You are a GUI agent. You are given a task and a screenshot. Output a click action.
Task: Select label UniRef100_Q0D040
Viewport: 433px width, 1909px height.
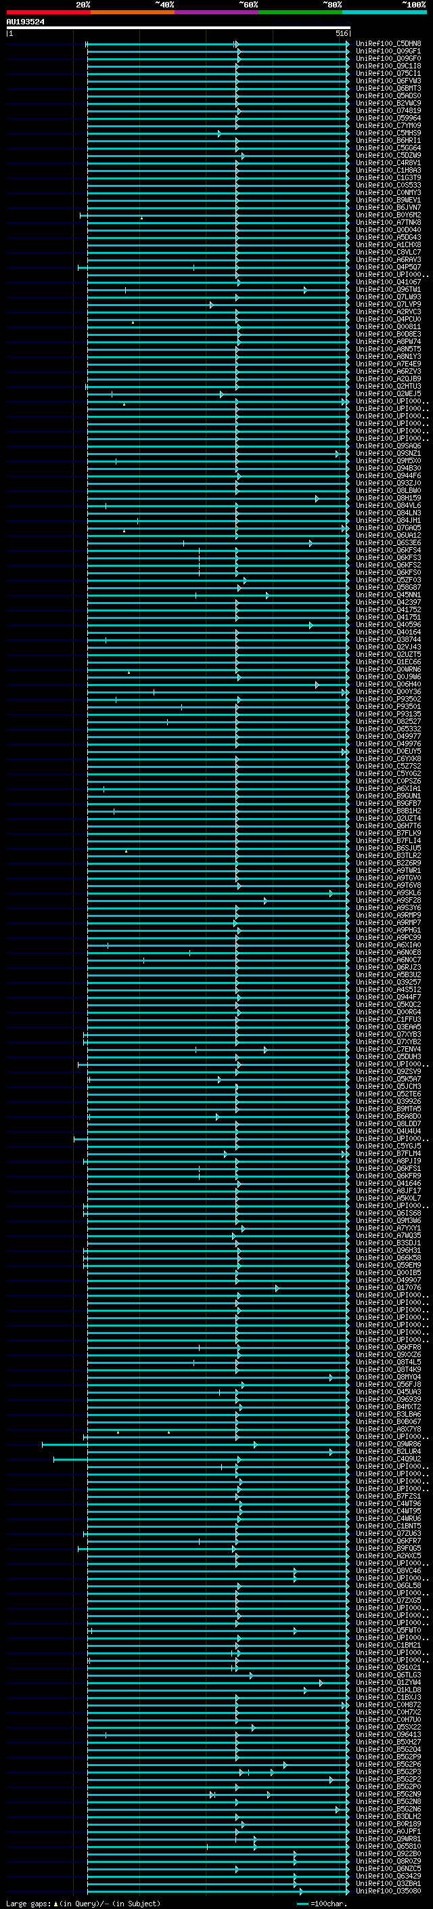point(388,230)
